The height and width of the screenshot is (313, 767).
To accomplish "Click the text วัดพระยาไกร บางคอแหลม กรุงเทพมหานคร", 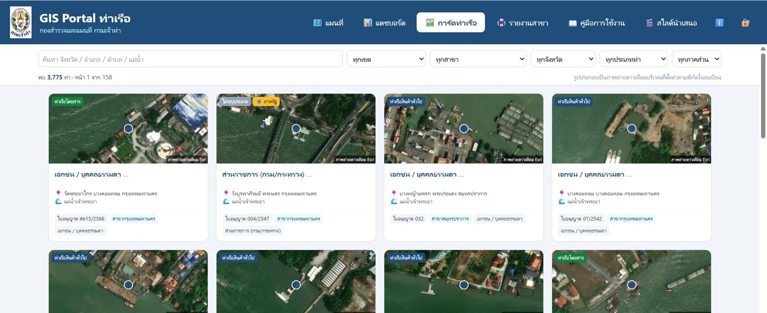I will pos(111,194).
